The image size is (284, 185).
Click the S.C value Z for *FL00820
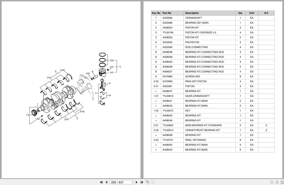click(266, 125)
